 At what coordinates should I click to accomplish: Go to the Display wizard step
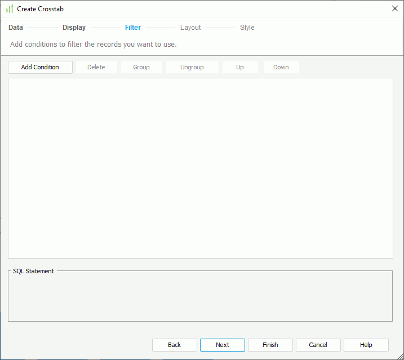(74, 27)
